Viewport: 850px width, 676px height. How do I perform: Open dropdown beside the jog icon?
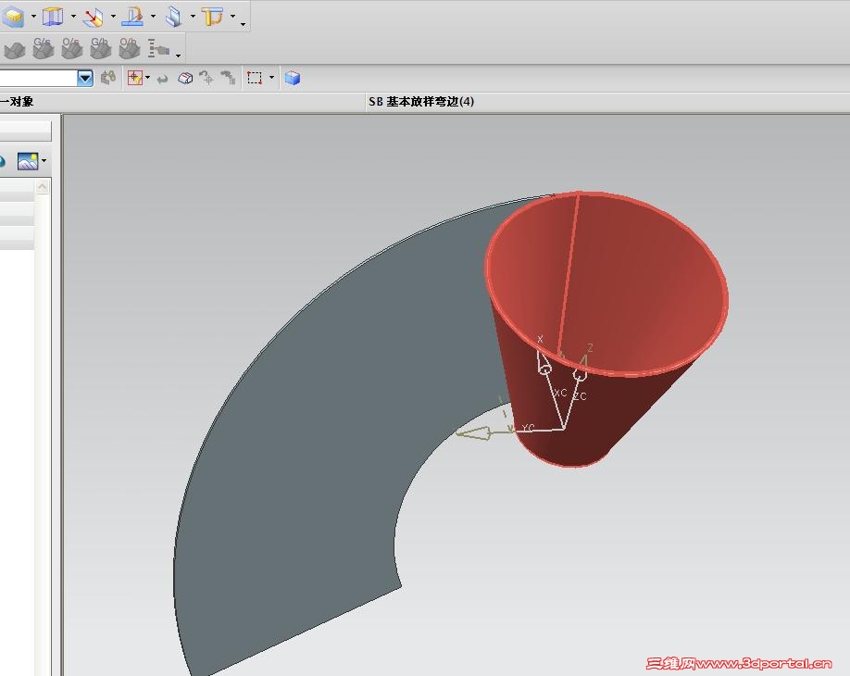pyautogui.click(x=193, y=17)
